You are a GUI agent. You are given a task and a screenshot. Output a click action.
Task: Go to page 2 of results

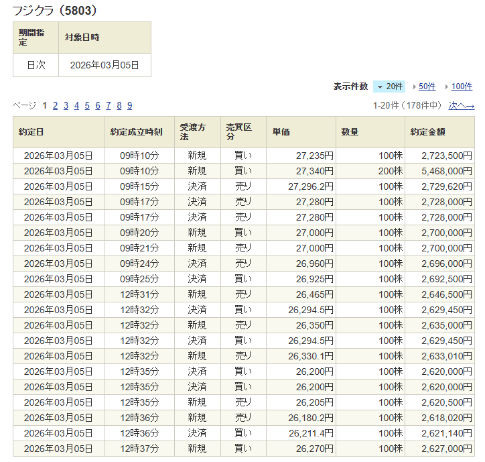(x=56, y=105)
